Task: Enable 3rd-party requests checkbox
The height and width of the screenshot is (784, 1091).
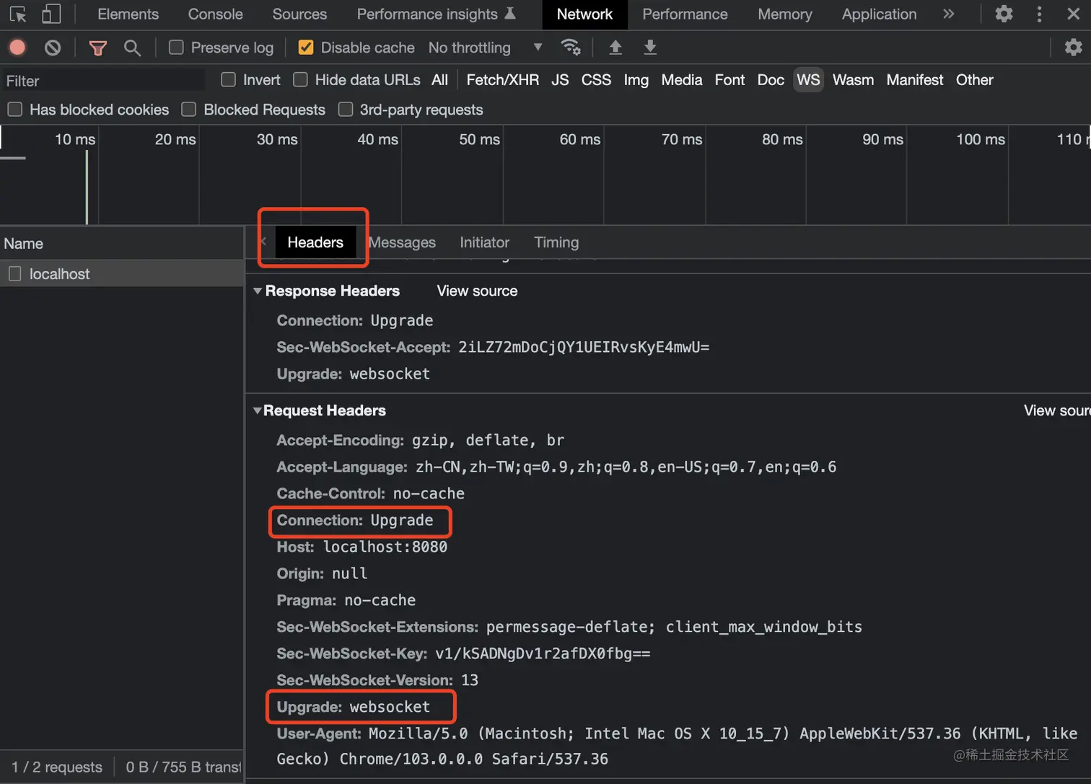Action: pos(346,109)
